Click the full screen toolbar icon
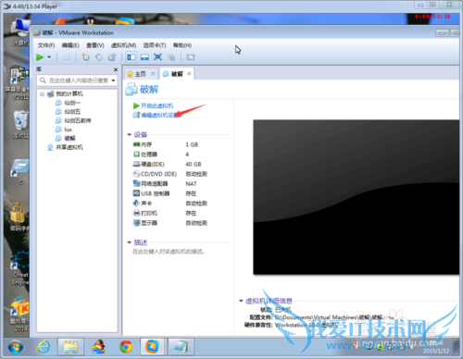Image resolution: width=463 pixels, height=359 pixels. (157, 57)
